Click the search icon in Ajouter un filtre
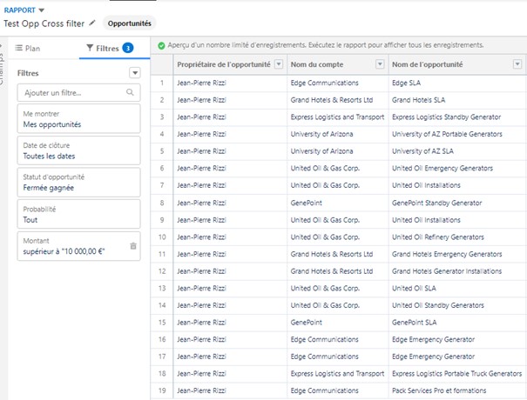This screenshot has height=400, width=527. [130, 92]
